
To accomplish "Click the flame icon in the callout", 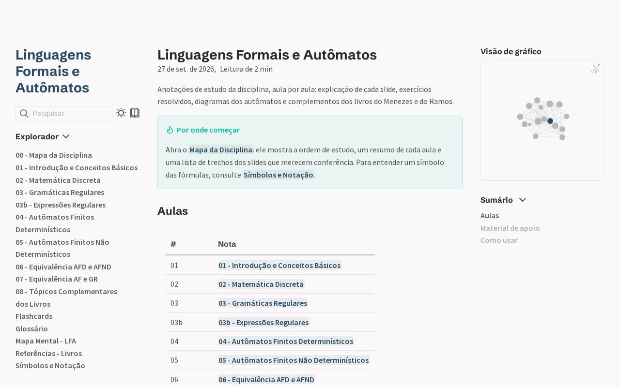I will coord(170,130).
